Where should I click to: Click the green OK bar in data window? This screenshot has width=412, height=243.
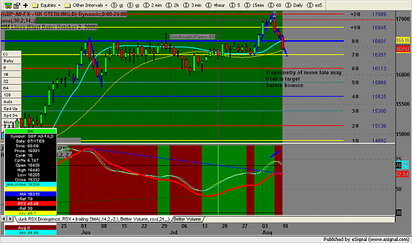pyautogui.click(x=30, y=131)
